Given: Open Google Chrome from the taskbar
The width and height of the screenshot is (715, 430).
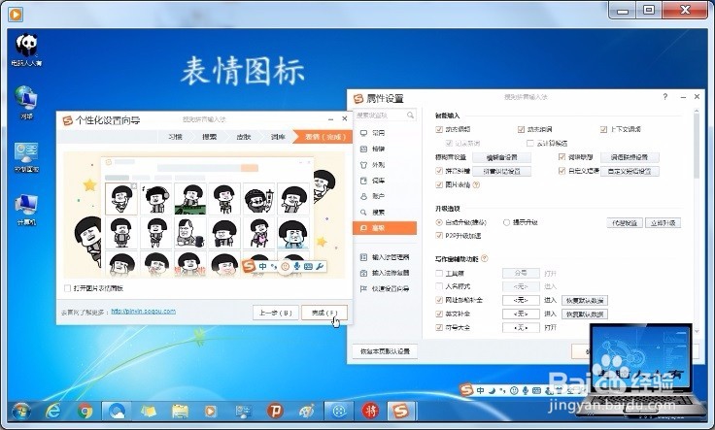Looking at the screenshot, I should tap(85, 412).
